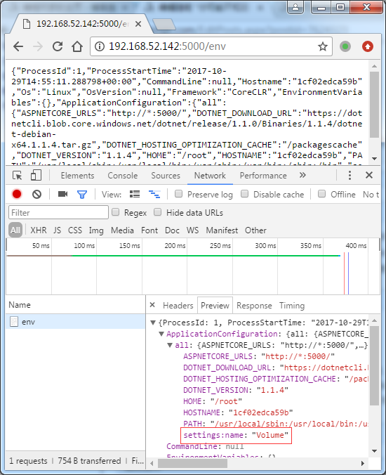The height and width of the screenshot is (475, 386).
Task: Open the Headers tab of the request
Action: pos(178,306)
